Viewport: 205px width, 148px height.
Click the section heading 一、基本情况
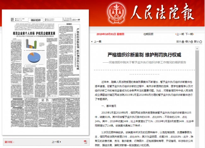tap(108, 106)
